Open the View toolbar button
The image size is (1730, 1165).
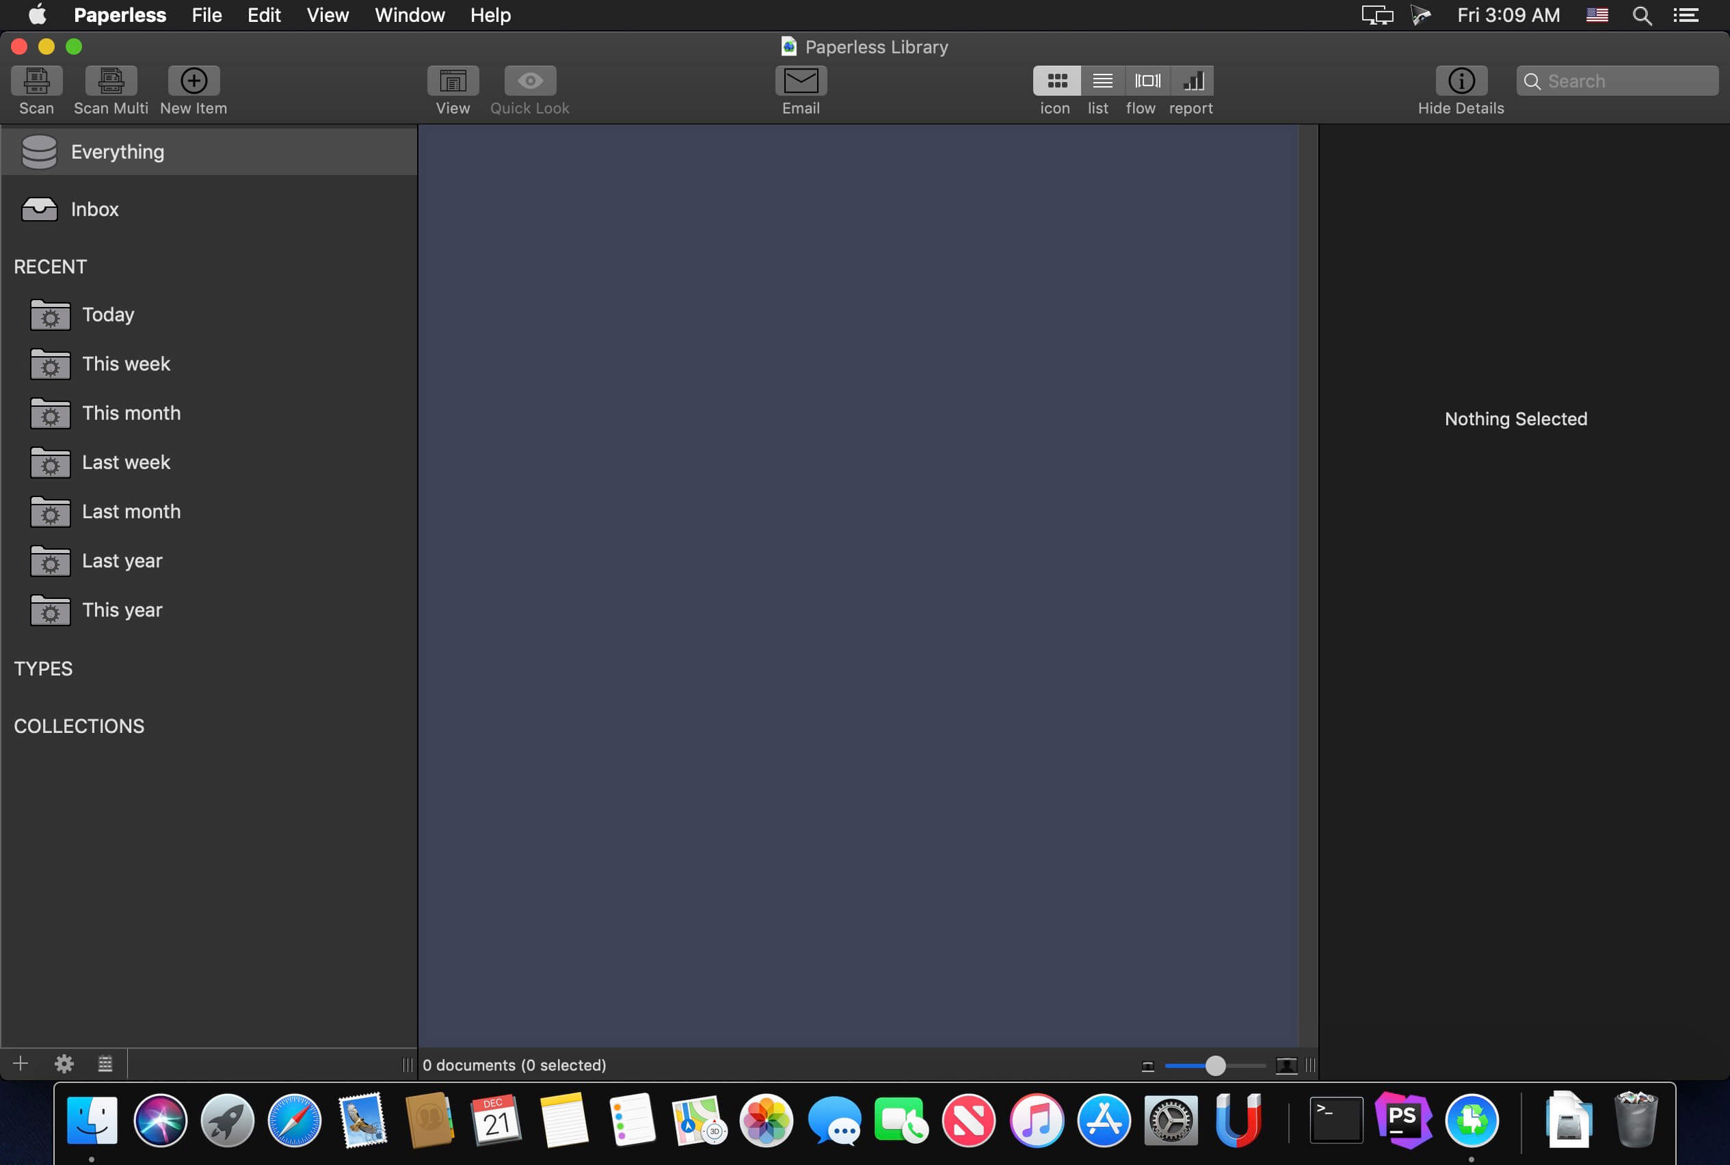(453, 80)
